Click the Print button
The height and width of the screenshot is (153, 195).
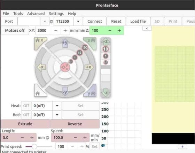coord(173,21)
